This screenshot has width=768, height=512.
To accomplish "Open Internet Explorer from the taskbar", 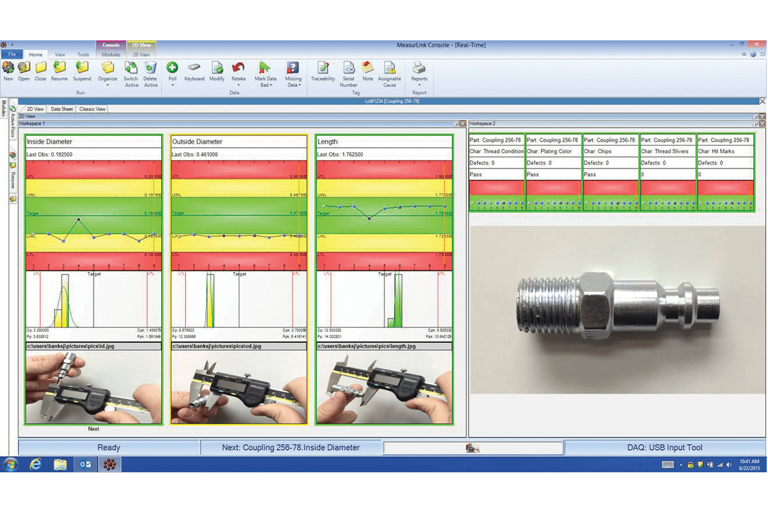I will [x=35, y=465].
